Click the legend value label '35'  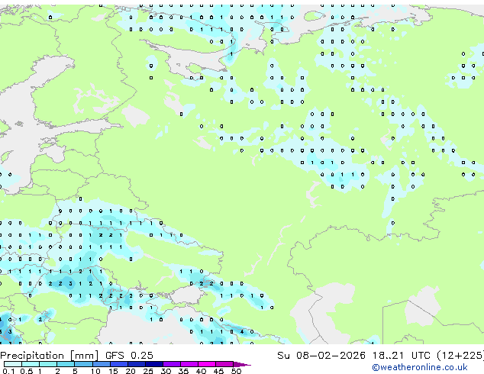pos(183,371)
